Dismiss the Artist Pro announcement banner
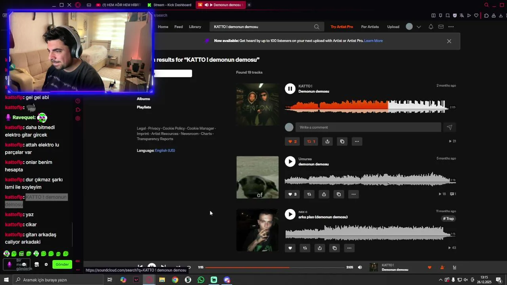 coord(449,41)
